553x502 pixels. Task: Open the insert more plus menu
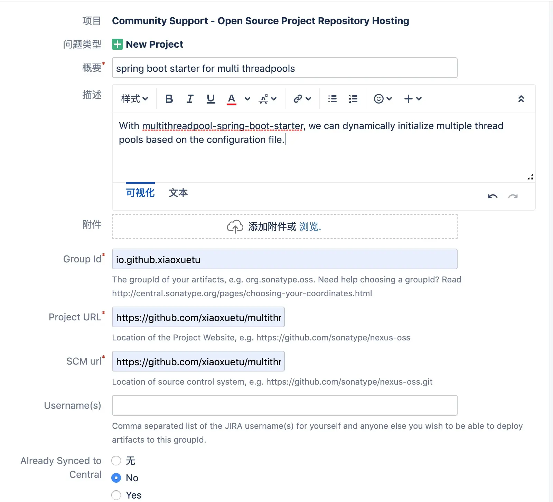[409, 99]
